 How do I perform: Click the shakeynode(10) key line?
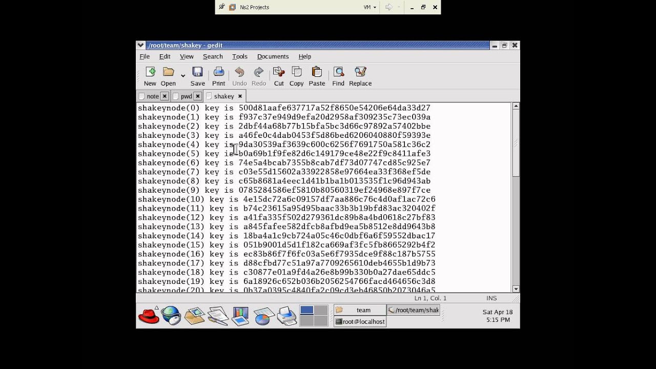[286, 199]
